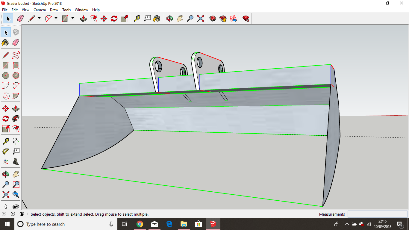The width and height of the screenshot is (409, 230).
Task: Choose the Offset tool in the top toolbar
Action: tap(94, 19)
